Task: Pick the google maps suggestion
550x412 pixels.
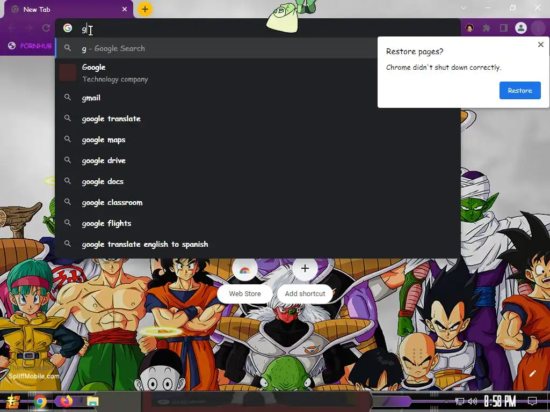Action: pos(257,139)
